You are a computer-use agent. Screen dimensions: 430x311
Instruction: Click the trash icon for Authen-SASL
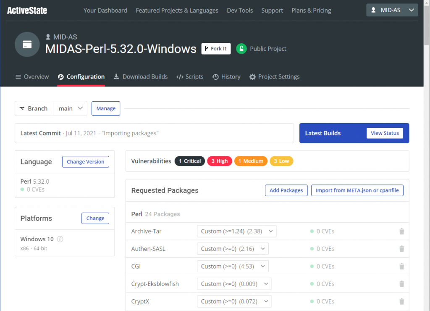click(x=401, y=249)
